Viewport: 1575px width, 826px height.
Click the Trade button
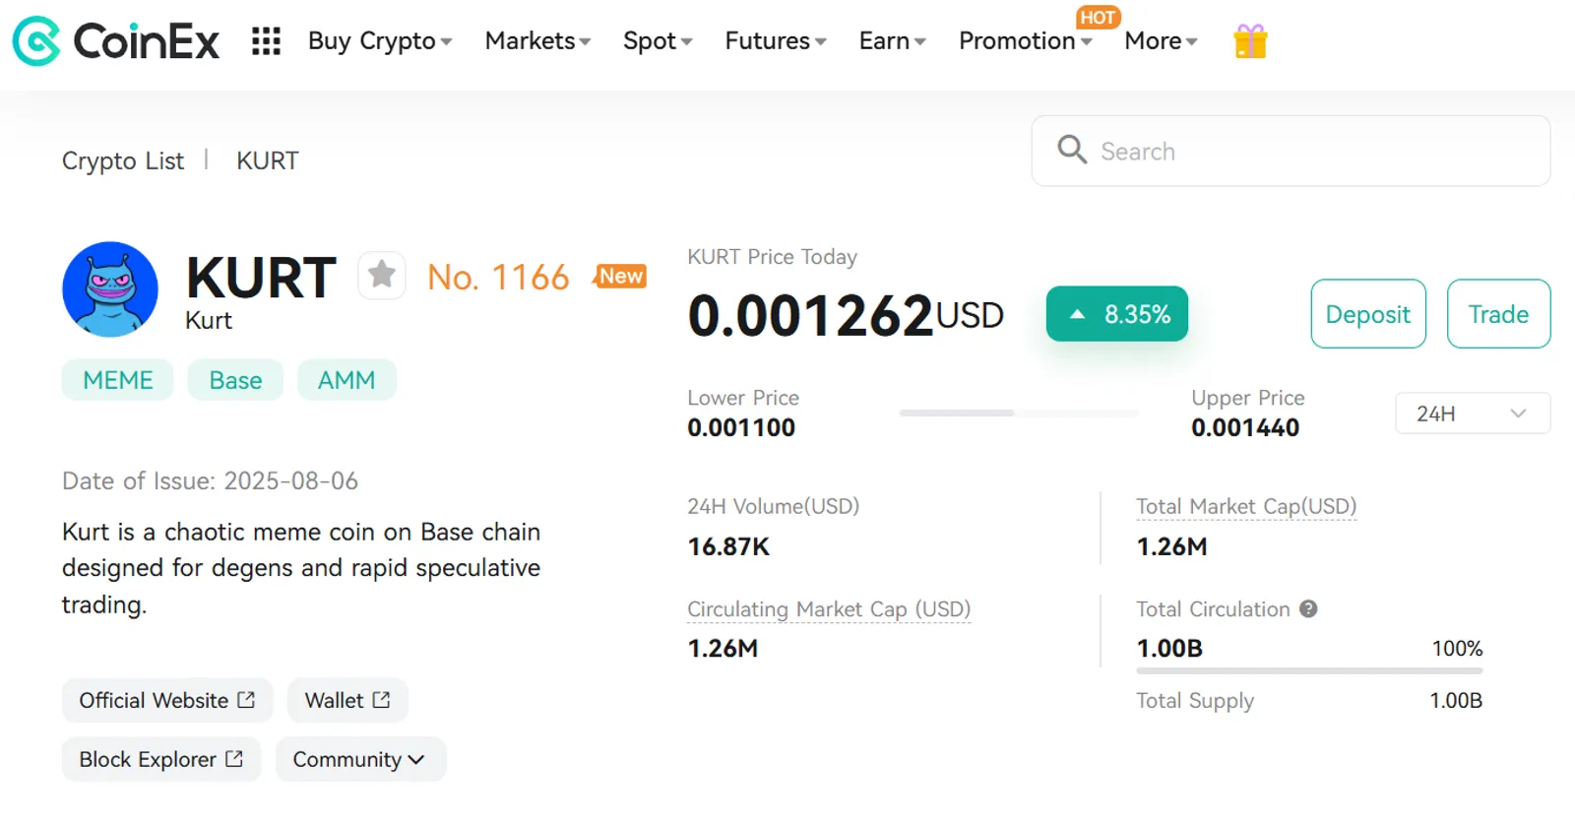click(1498, 314)
